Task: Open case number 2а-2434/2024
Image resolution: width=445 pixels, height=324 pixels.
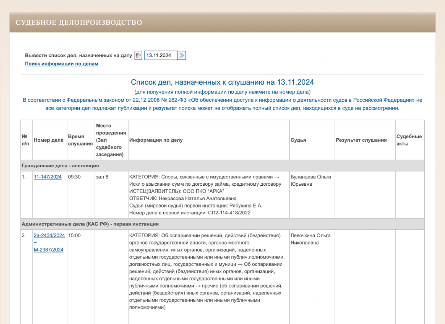Action: coord(49,235)
